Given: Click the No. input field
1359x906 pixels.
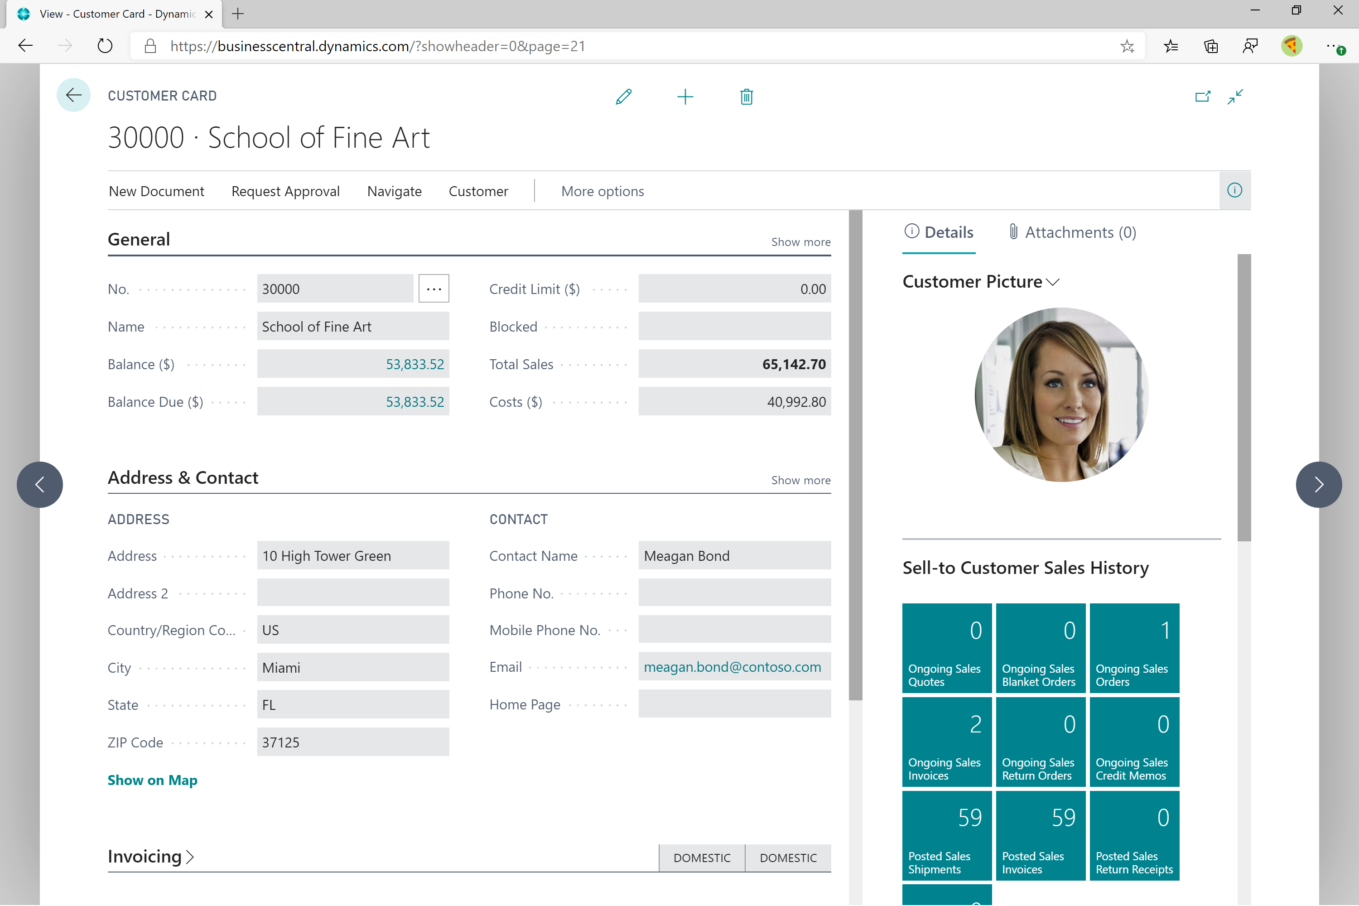Looking at the screenshot, I should [338, 289].
